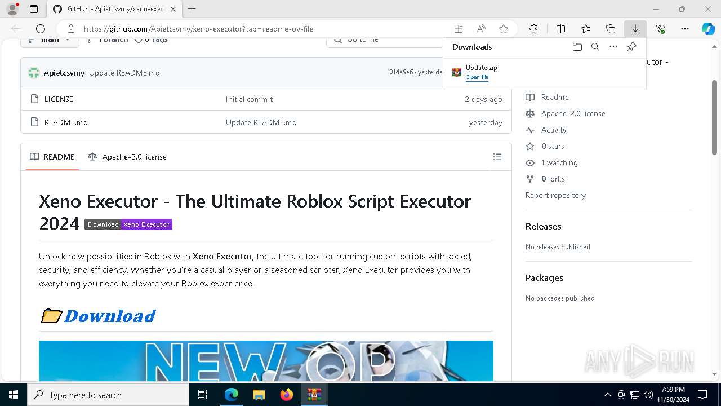Open Edge Settings and more menu
Viewport: 721px width, 406px height.
(x=685, y=29)
